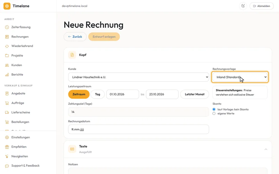
Task: Select 'eigene Werte' Skonto radio
Action: point(214,113)
